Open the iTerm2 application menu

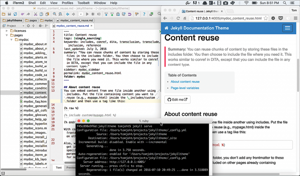click(18, 3)
